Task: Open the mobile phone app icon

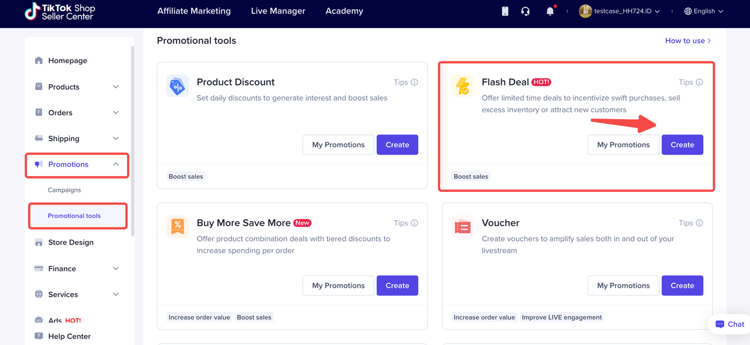Action: click(505, 11)
